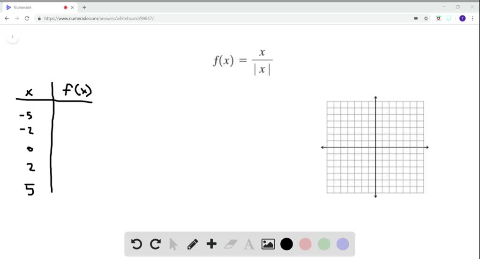Go back in browser history
The width and height of the screenshot is (480, 259).
click(x=7, y=18)
